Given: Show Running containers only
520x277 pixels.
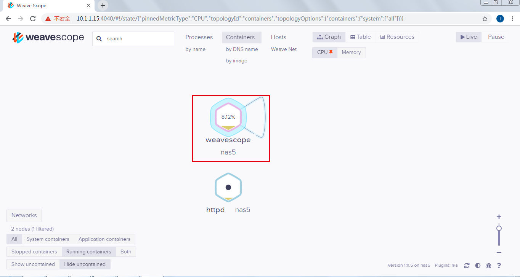Looking at the screenshot, I should coord(89,252).
